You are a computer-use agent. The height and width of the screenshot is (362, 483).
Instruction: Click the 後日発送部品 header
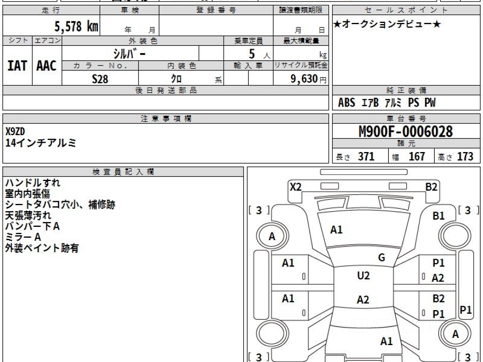(165, 90)
